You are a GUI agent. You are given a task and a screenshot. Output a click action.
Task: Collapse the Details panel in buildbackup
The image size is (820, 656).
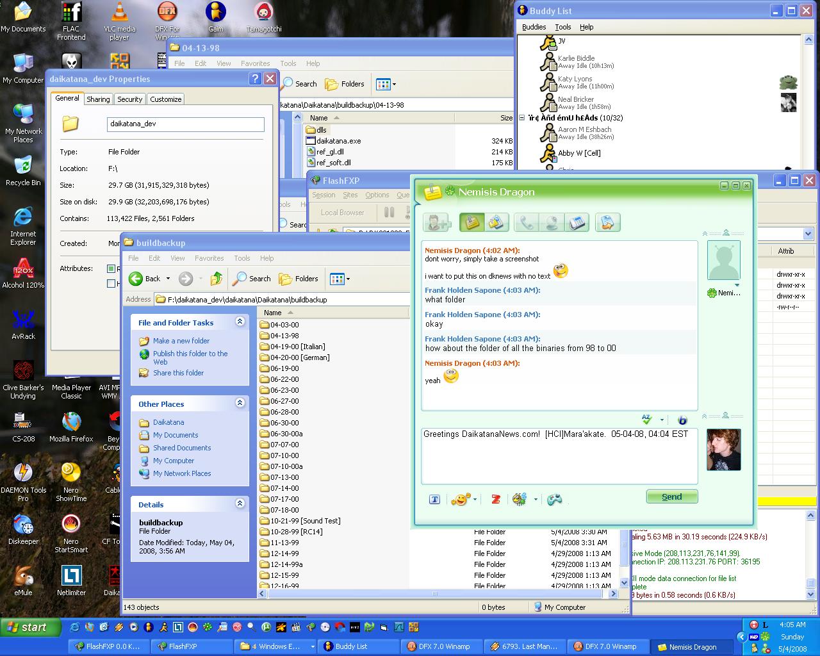(240, 504)
